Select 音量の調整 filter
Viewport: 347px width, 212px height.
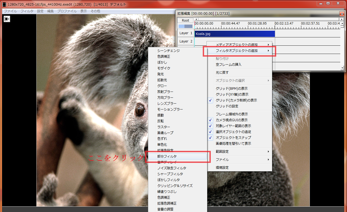(x=178, y=209)
